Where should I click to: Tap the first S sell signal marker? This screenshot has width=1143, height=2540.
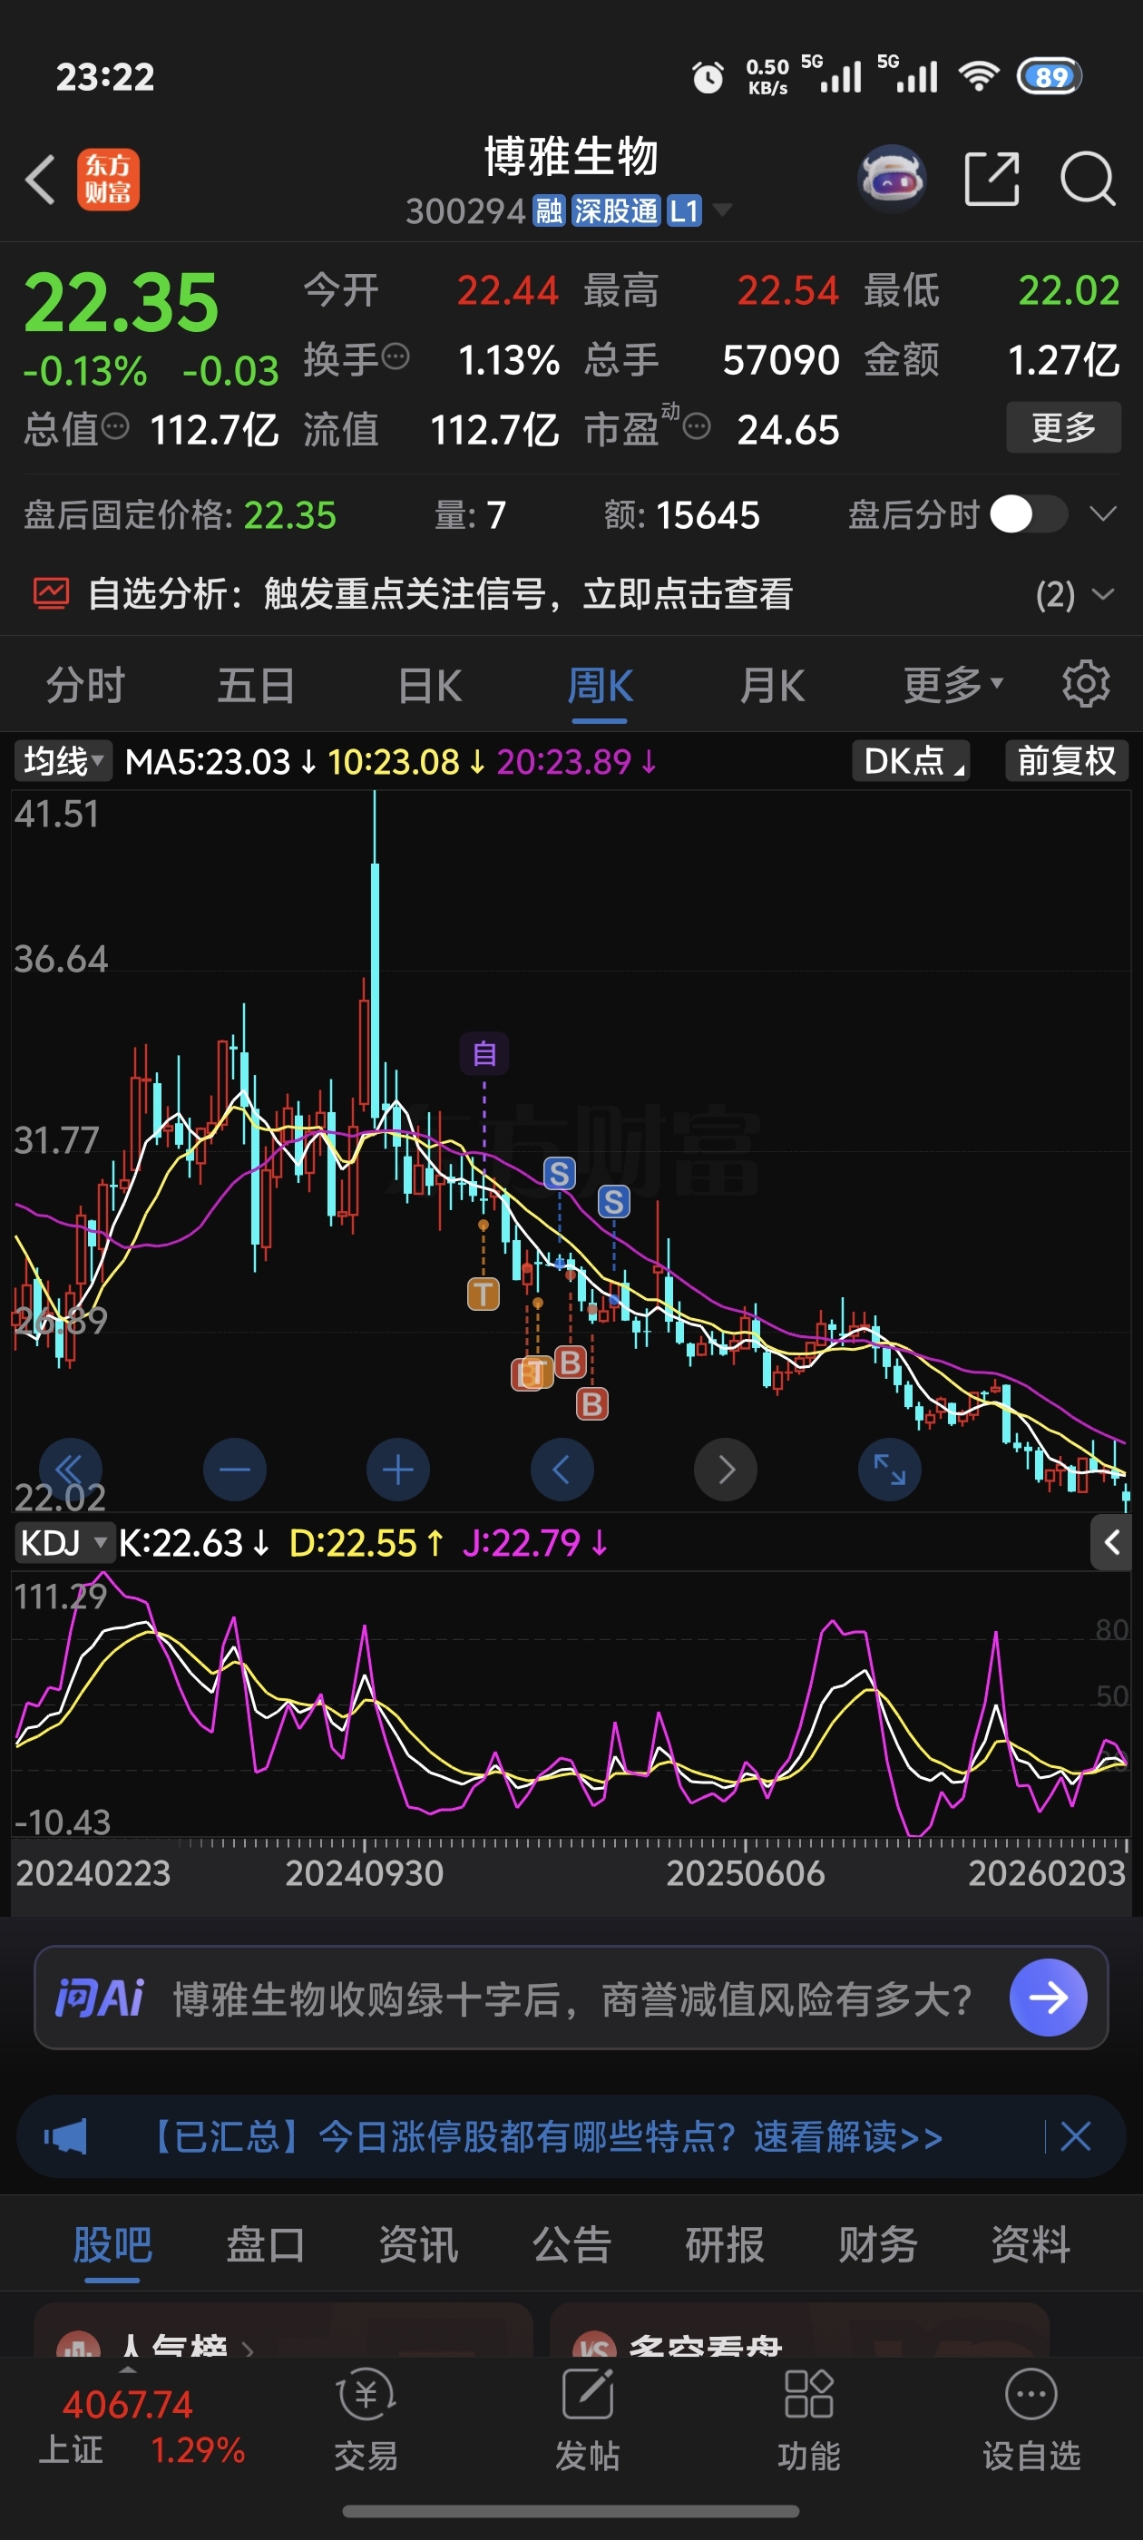559,1173
